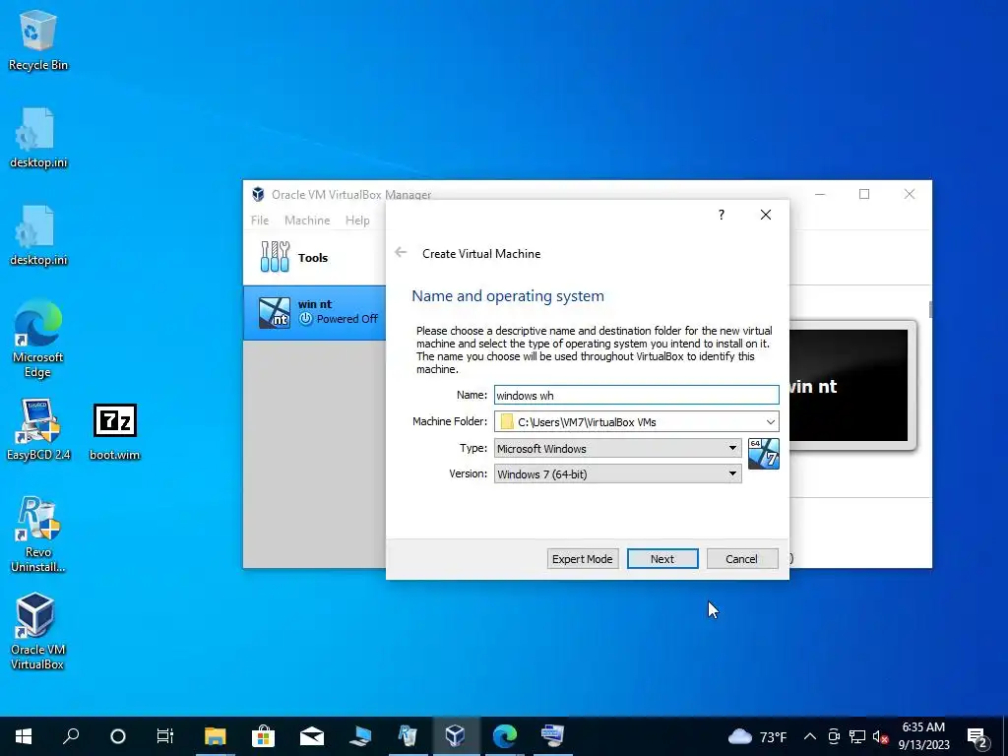Click into the Name input field

(x=637, y=395)
